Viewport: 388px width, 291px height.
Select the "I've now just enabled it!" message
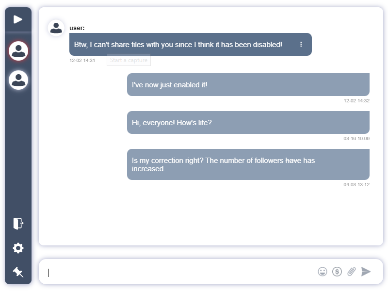(x=248, y=84)
